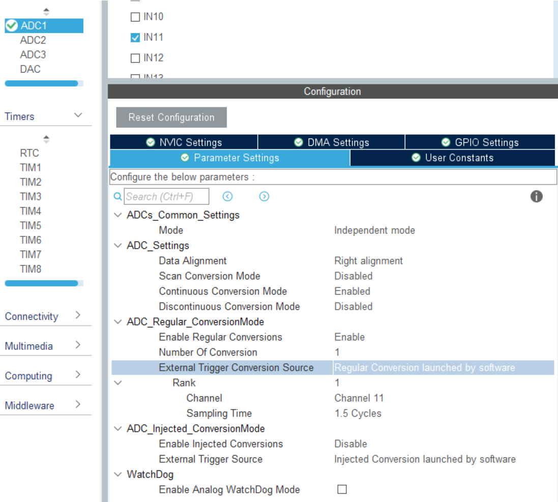The image size is (558, 502).
Task: Open the DMA Settings tab
Action: (331, 142)
